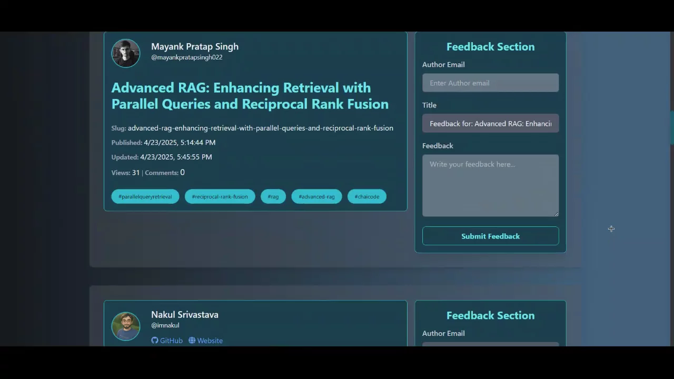Image resolution: width=674 pixels, height=379 pixels.
Task: Click the Feedback label above the textarea
Action: click(438, 146)
